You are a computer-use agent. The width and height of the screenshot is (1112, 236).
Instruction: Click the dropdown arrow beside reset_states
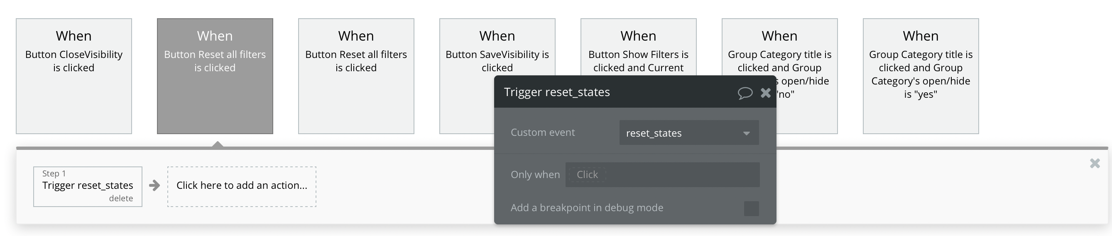point(746,133)
